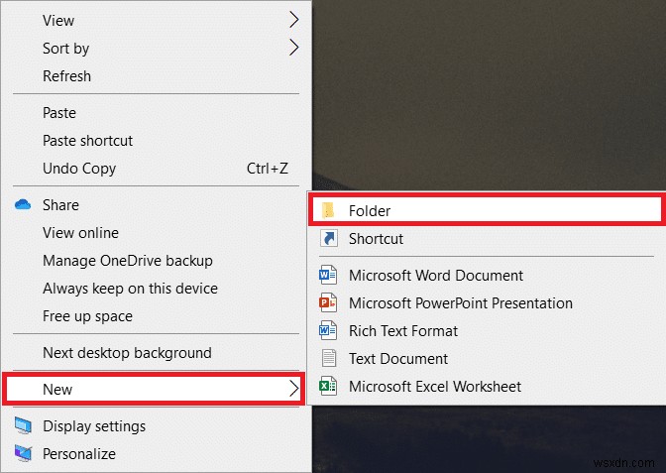This screenshot has height=473, width=666.
Task: Click the Rich Text Format icon
Action: tap(329, 331)
